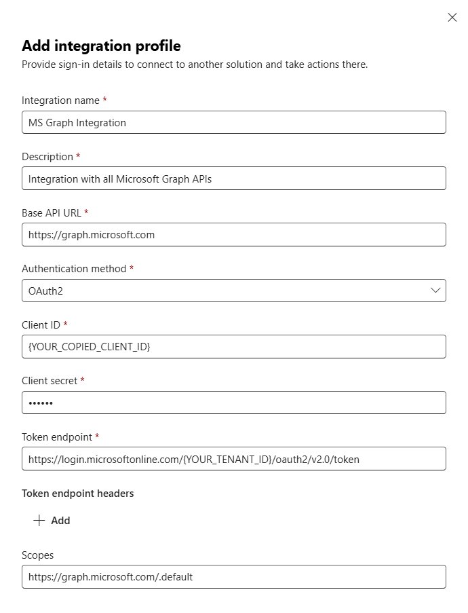The image size is (468, 613).
Task: Click inside the Description text box
Action: 234,178
